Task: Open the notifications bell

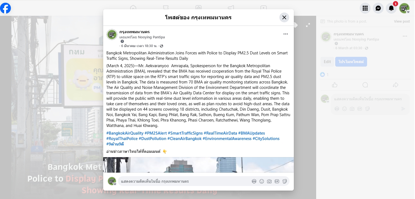Action: (x=391, y=8)
